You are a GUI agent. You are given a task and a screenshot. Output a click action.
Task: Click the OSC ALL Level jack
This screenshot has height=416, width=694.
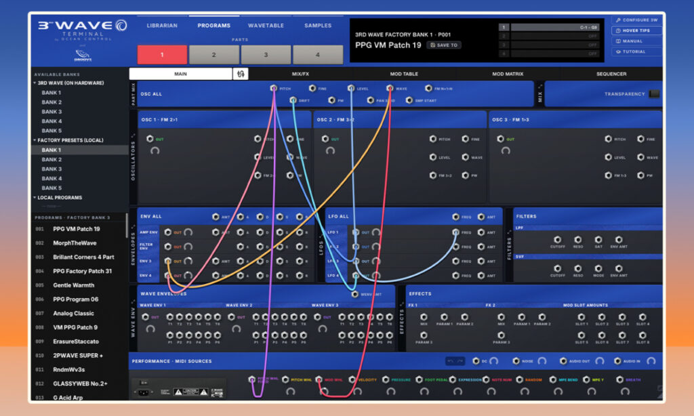point(351,88)
